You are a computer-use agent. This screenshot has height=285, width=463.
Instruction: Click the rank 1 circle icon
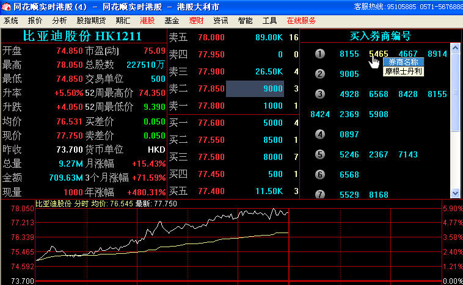coord(319,54)
